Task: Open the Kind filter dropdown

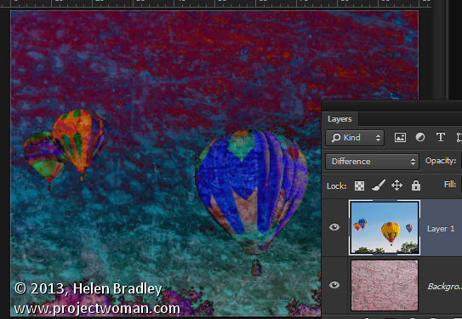Action: click(x=355, y=138)
